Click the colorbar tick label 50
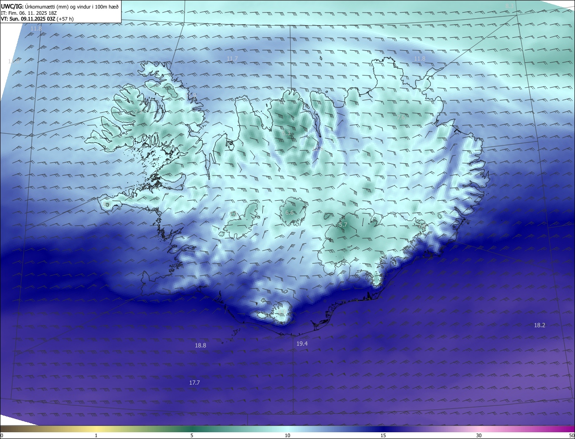This screenshot has width=575, height=439. tap(571, 435)
